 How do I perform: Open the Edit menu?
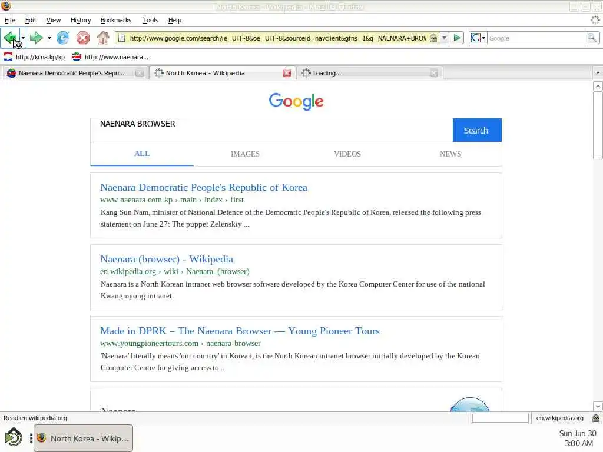(x=31, y=20)
